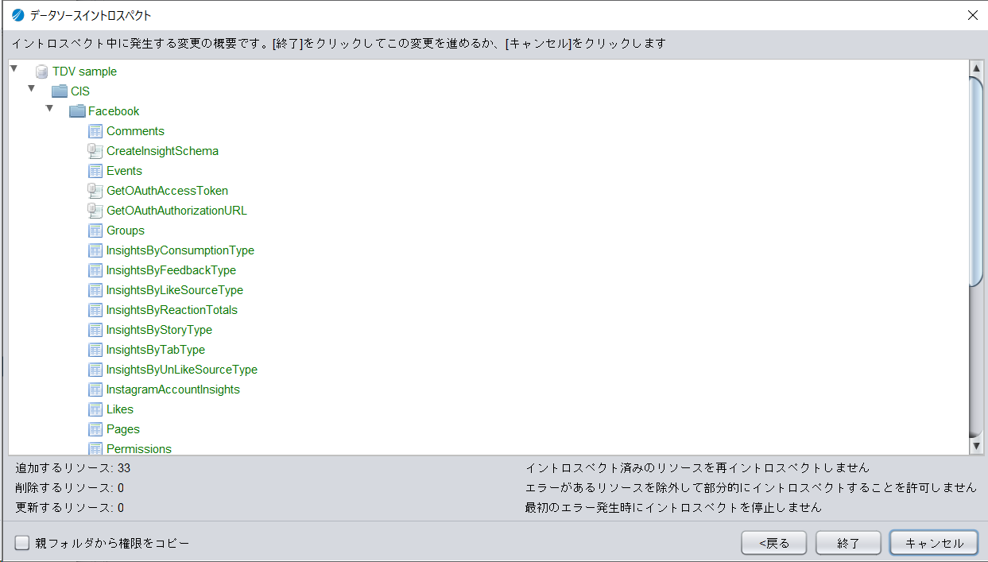Click the scrollbar down arrow
The image size is (988, 562).
click(977, 447)
